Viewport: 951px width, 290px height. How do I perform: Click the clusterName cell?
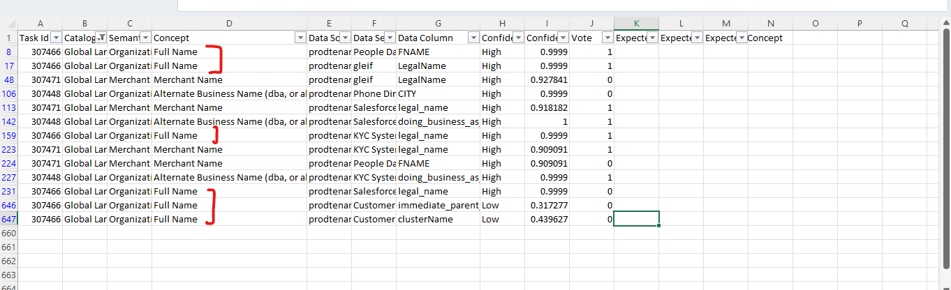pos(437,220)
